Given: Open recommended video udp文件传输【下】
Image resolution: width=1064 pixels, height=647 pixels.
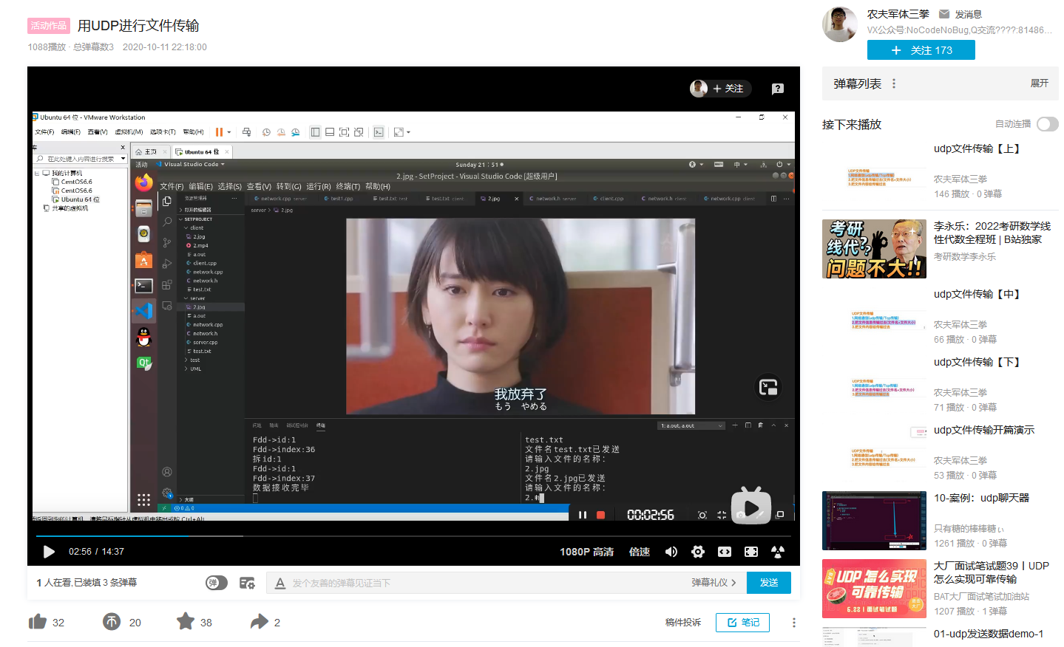Looking at the screenshot, I should pyautogui.click(x=977, y=362).
